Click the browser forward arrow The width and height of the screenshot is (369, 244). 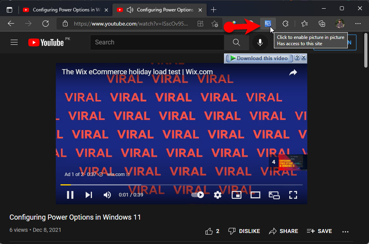coord(28,24)
